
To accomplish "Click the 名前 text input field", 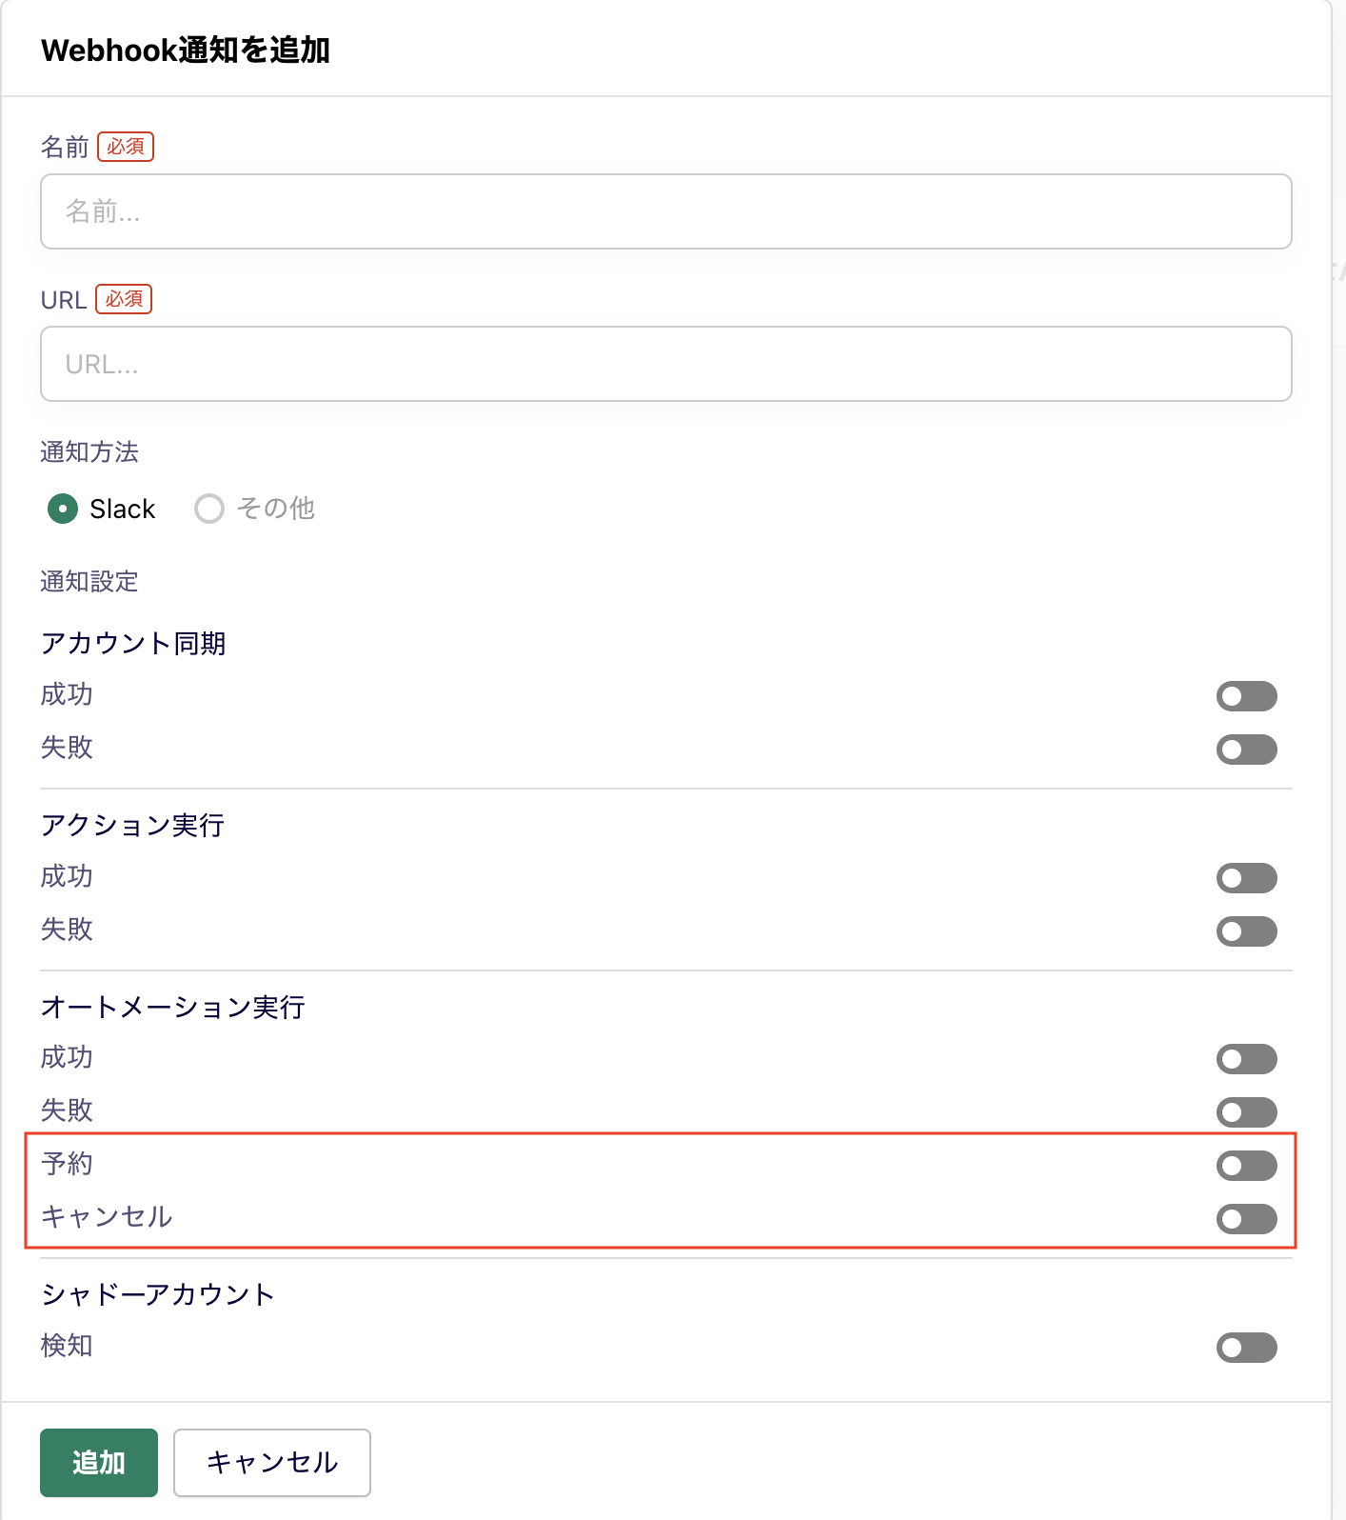I will click(665, 211).
